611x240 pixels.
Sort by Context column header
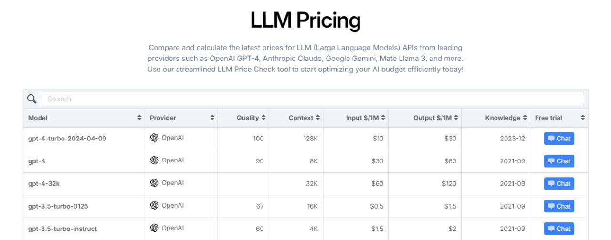click(304, 118)
